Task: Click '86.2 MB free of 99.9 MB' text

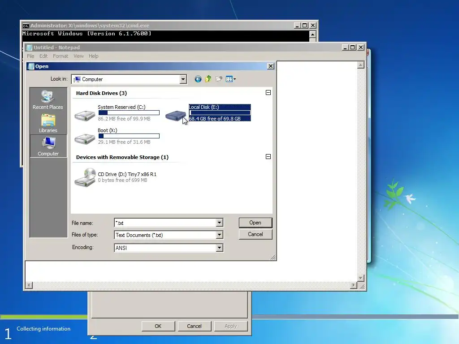Action: pyautogui.click(x=124, y=119)
